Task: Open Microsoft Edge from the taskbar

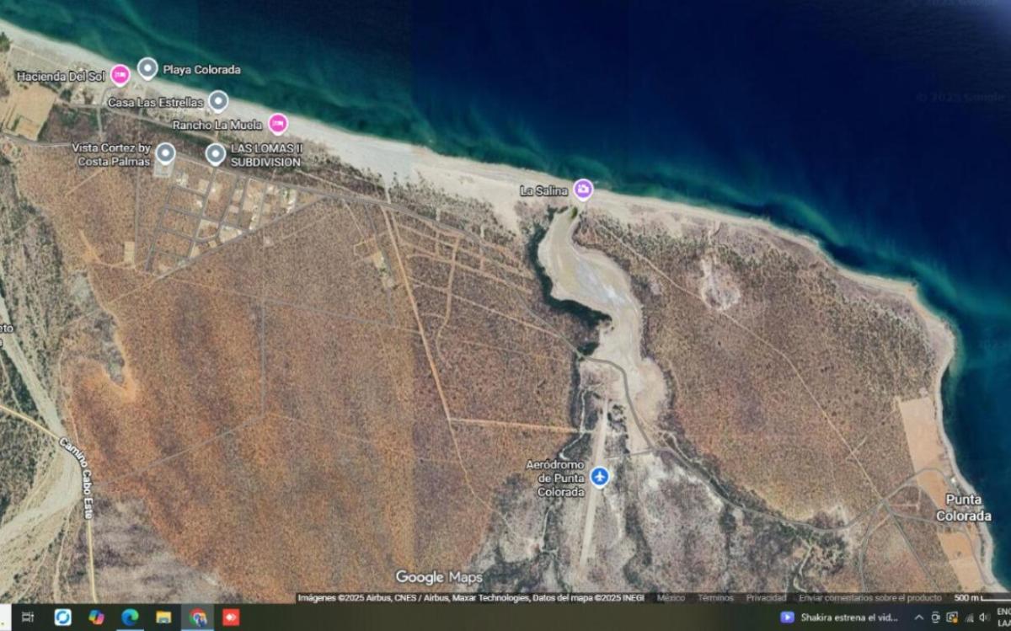Action: 130,618
